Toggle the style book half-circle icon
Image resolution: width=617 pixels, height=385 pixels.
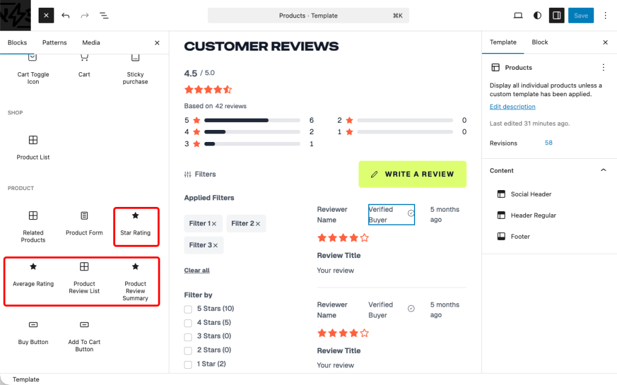(x=537, y=16)
